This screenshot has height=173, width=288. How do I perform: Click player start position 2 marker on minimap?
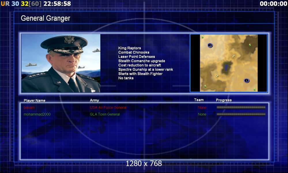click(x=210, y=45)
